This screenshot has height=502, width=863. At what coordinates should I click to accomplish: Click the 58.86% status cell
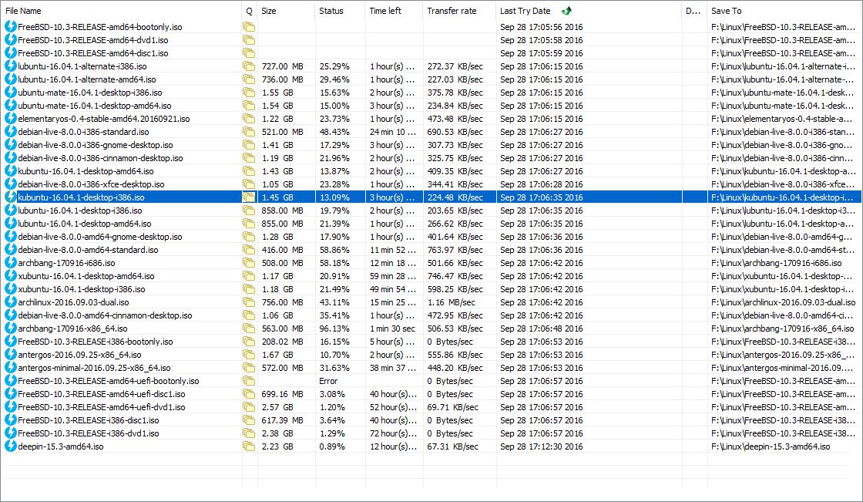[x=334, y=250]
